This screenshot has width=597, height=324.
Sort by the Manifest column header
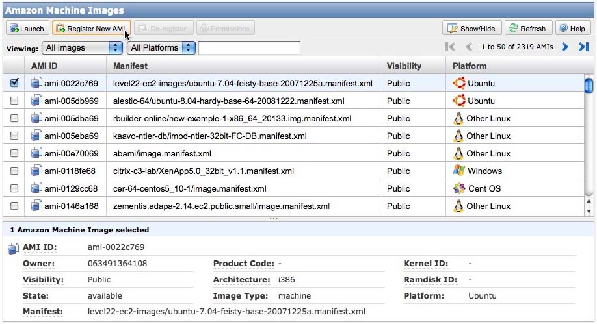click(243, 66)
